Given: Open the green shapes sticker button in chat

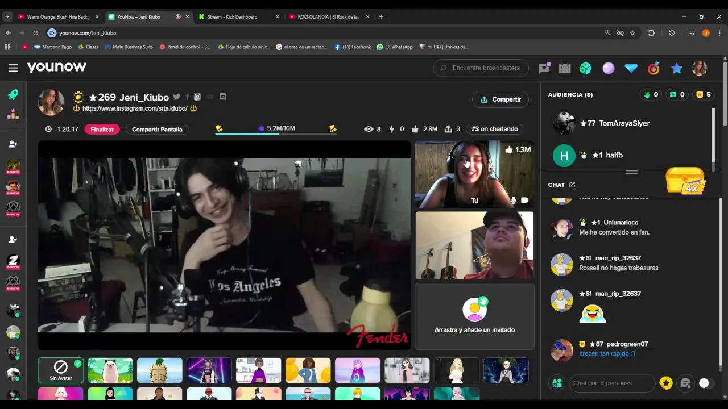Looking at the screenshot, I should coord(557,383).
